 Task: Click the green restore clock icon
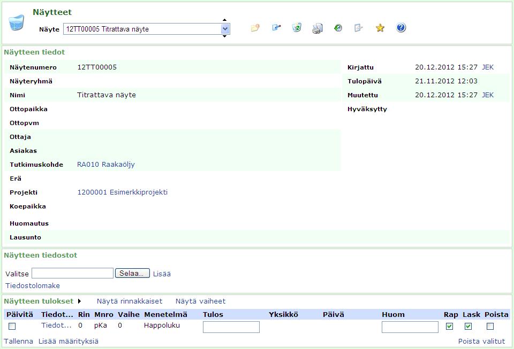[x=338, y=28]
